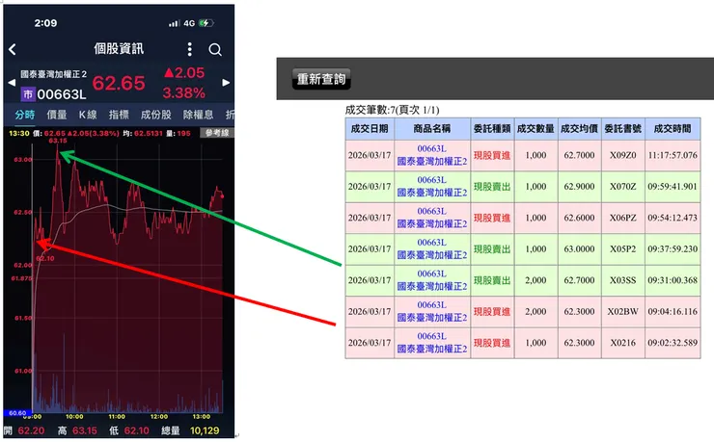Image resolution: width=714 pixels, height=442 pixels.
Task: Switch to the 價量 tab
Action: click(x=57, y=115)
